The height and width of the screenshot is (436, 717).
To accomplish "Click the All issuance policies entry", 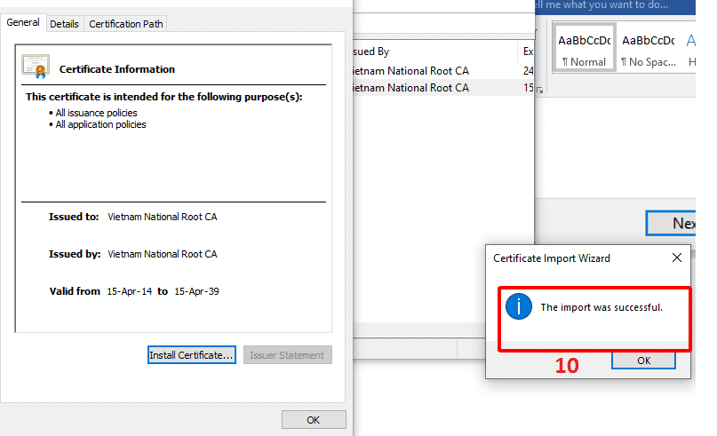I will pos(96,113).
